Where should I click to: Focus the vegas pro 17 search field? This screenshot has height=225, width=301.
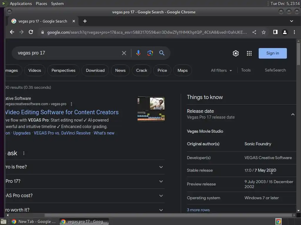coord(67,53)
